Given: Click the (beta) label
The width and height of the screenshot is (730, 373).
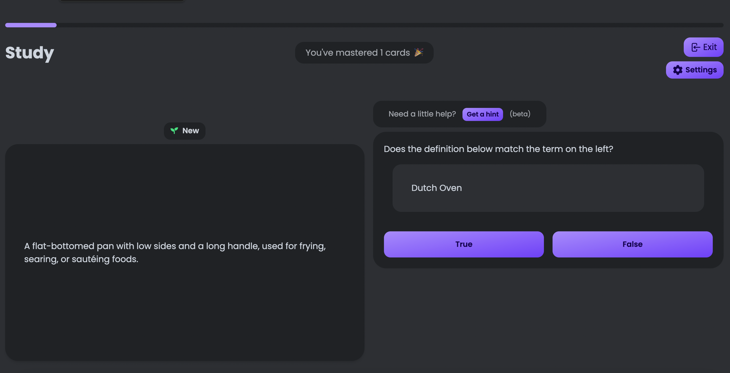Looking at the screenshot, I should [520, 114].
